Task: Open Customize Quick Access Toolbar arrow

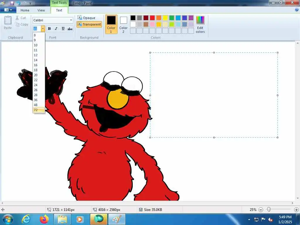Action: 30,3
